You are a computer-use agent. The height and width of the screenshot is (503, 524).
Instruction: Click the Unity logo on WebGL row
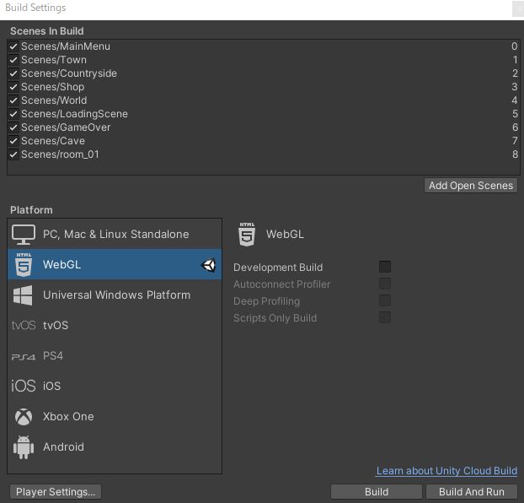click(x=209, y=265)
